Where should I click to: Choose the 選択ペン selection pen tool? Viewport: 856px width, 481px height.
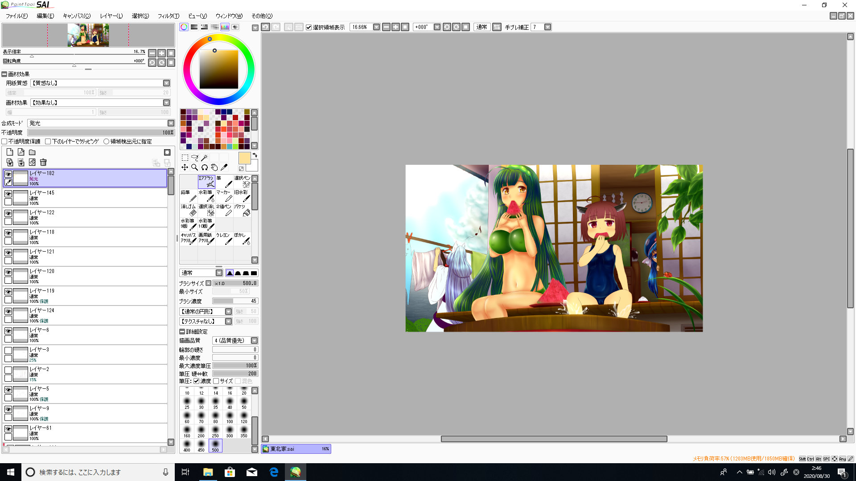[242, 182]
